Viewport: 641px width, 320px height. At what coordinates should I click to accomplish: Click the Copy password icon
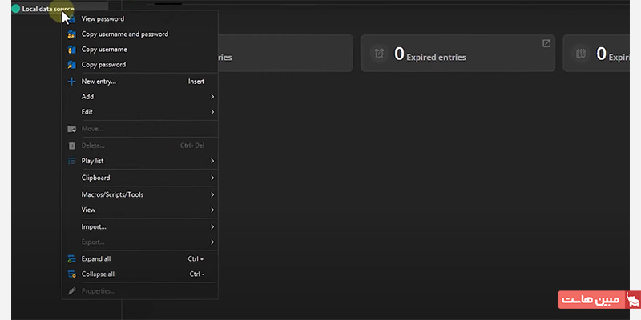tap(72, 65)
